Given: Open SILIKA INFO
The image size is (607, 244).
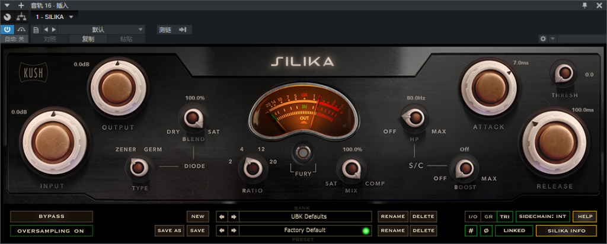Looking at the screenshot, I should click(x=566, y=230).
